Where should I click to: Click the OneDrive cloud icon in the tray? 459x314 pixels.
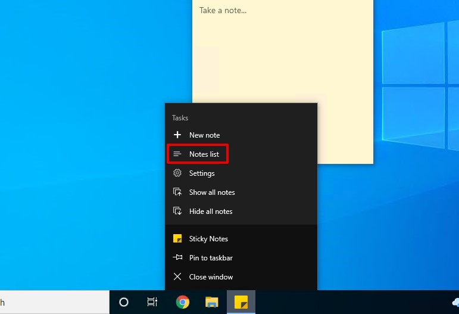[455, 302]
